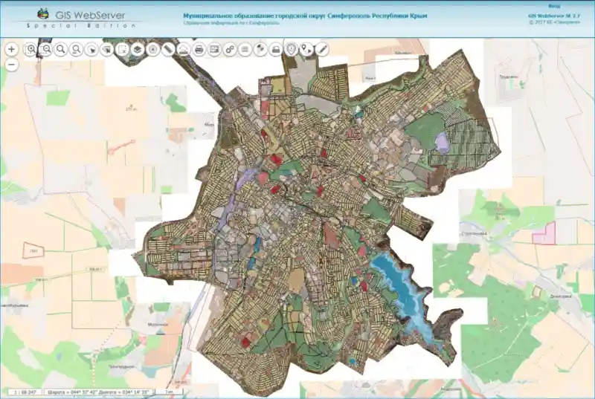
Task: Select the pencil edit tool
Action: 322,50
